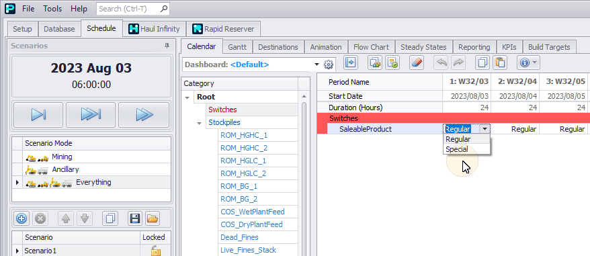This screenshot has height=256, width=590.
Task: Open the Tools menu
Action: [52, 8]
